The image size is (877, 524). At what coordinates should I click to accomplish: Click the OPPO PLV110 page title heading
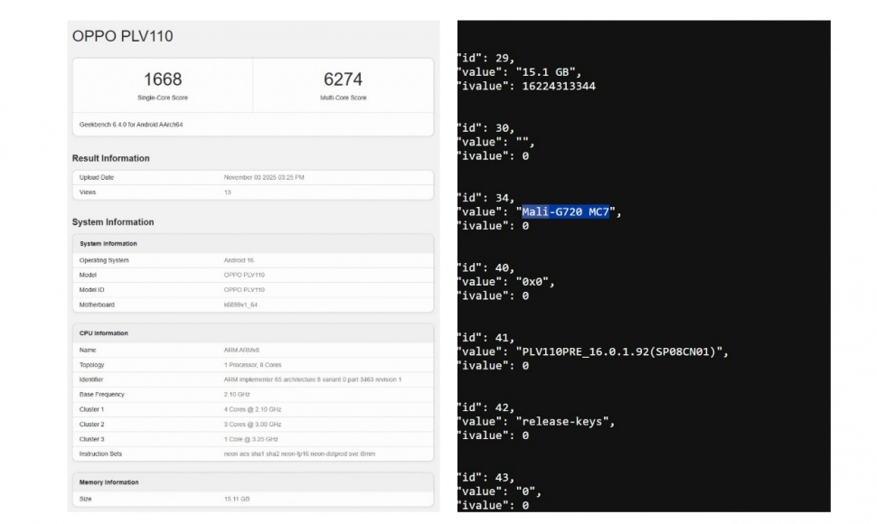[x=122, y=37]
